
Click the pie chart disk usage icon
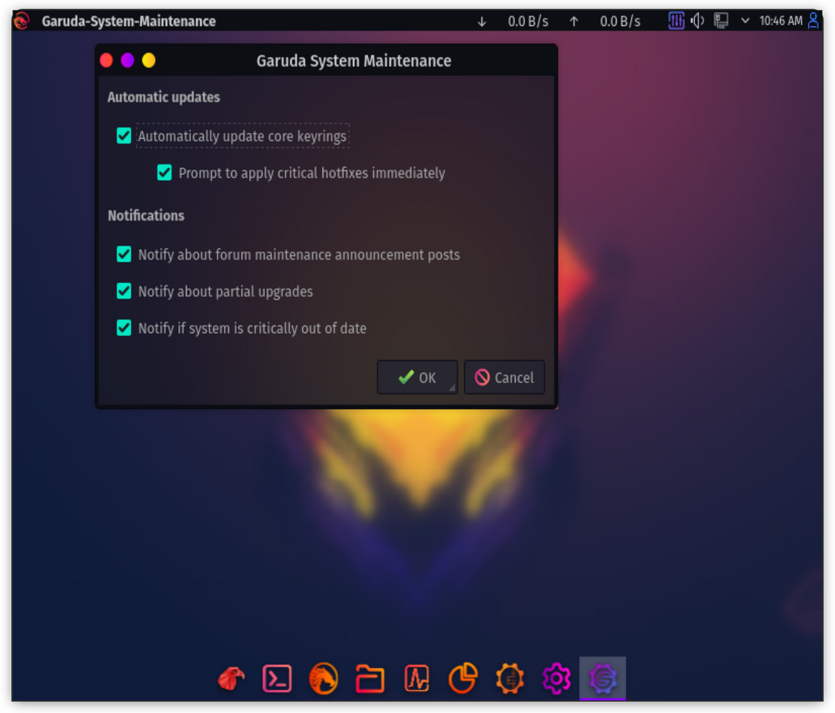(463, 678)
